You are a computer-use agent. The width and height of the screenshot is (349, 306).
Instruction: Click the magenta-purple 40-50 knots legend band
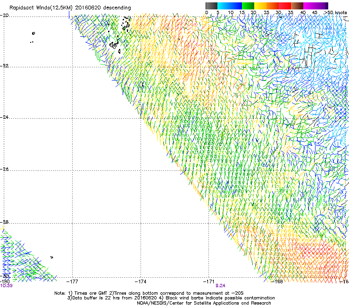(x=316, y=6)
